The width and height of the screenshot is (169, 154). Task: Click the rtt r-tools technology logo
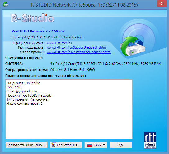coord(150,140)
